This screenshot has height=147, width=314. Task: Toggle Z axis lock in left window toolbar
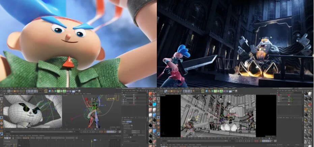33,91
